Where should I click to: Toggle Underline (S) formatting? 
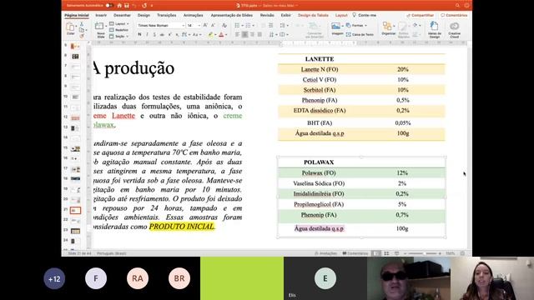point(154,34)
